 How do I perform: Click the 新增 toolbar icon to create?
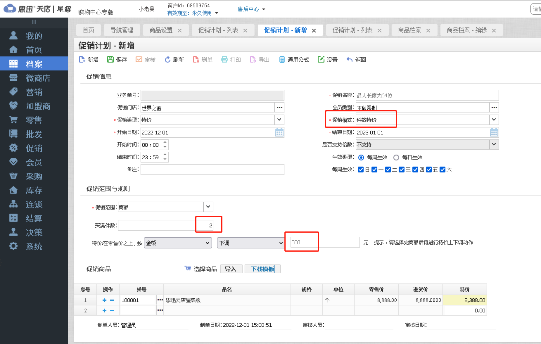[x=88, y=59]
